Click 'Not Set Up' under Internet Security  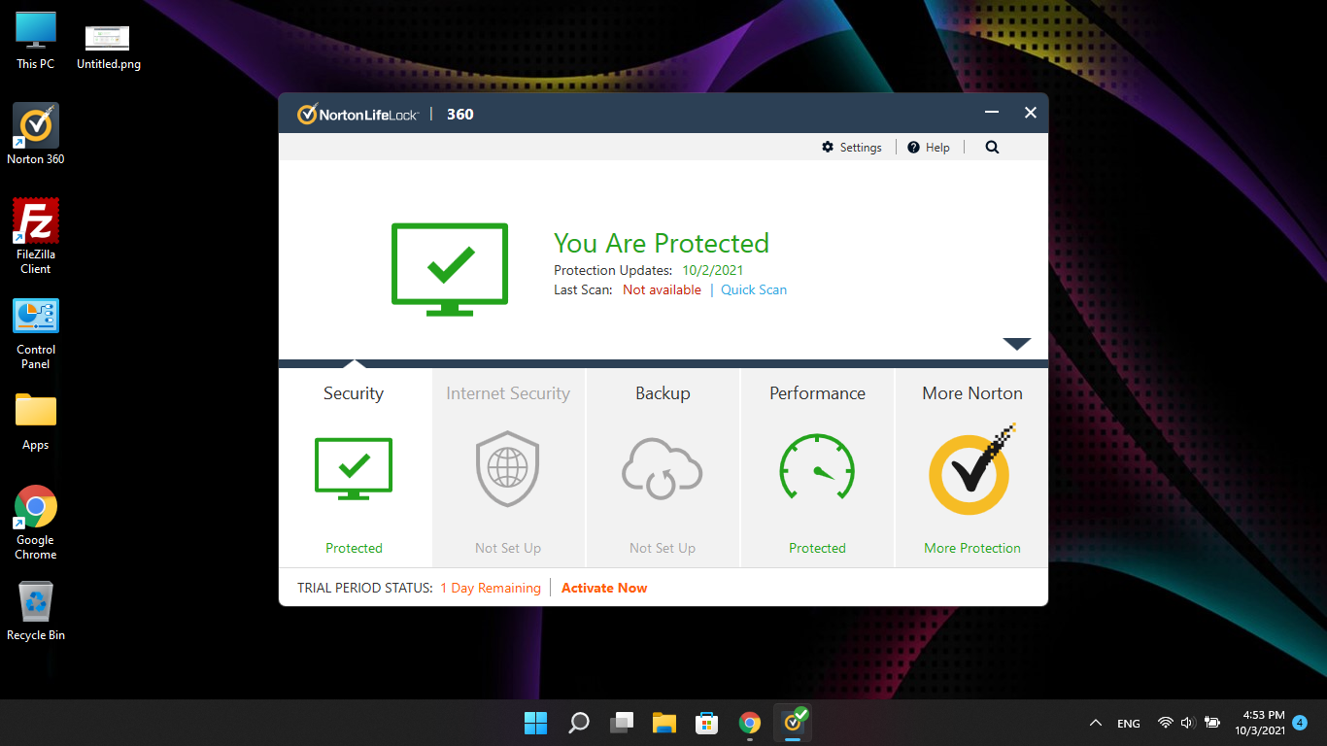[508, 548]
